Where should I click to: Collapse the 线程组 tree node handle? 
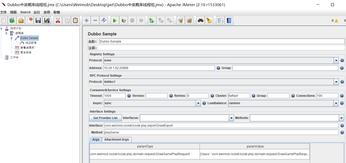[x=6, y=33]
